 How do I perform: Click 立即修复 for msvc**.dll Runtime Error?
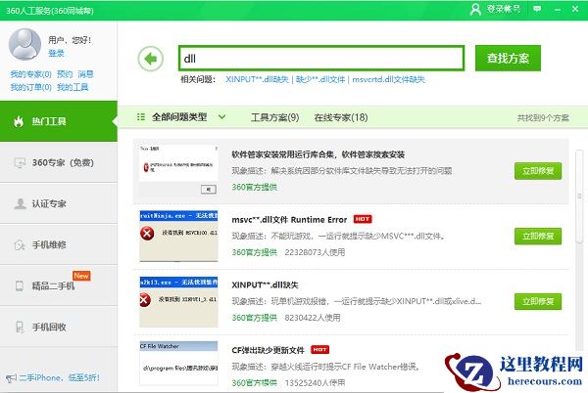coord(538,237)
